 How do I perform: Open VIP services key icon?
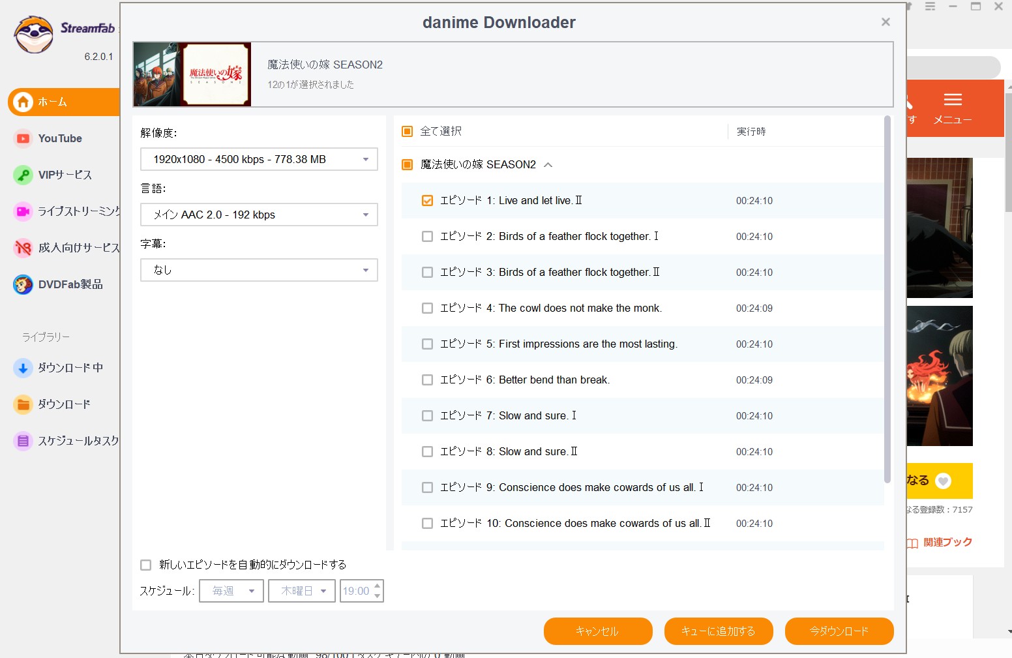pyautogui.click(x=23, y=175)
